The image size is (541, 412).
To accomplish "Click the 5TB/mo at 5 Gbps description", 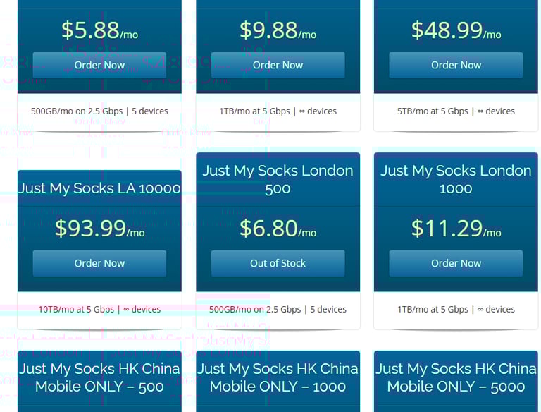I will click(x=456, y=111).
